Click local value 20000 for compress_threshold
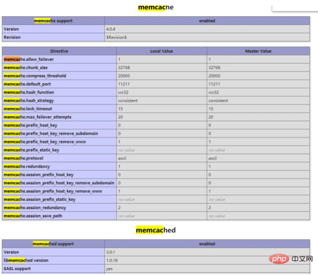The height and width of the screenshot is (275, 318). point(124,76)
